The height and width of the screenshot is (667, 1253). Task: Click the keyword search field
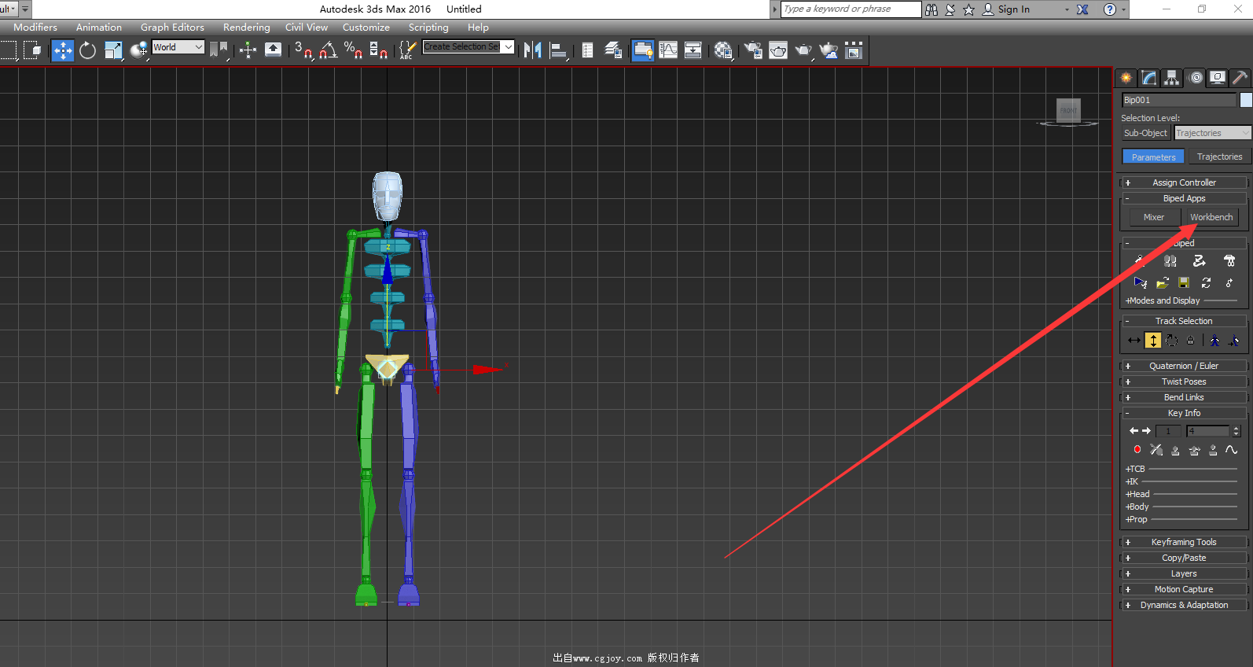pyautogui.click(x=851, y=9)
